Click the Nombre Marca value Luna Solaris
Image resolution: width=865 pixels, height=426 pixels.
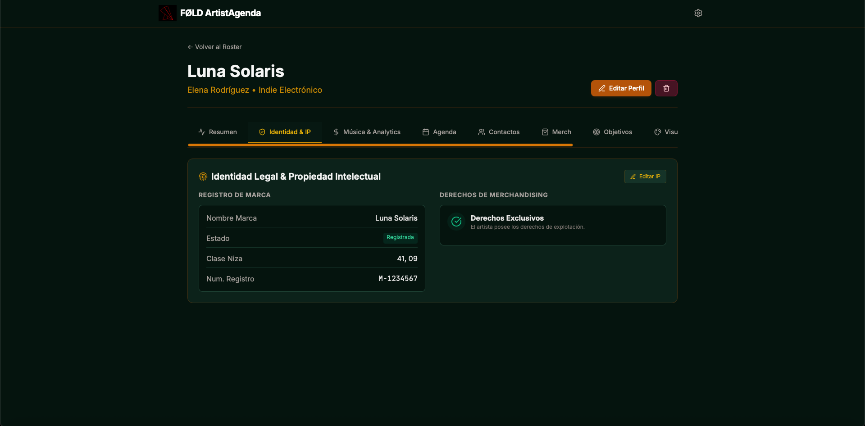click(396, 218)
